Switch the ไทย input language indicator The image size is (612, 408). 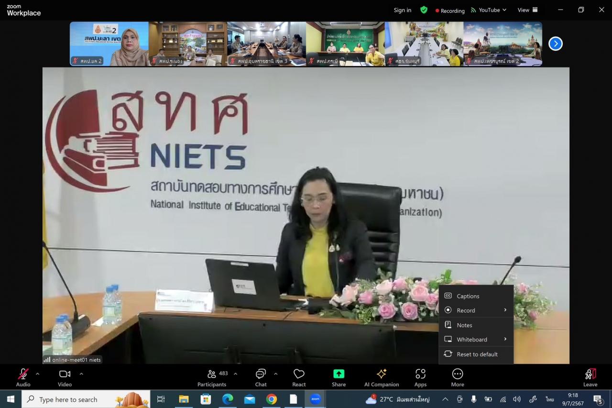pos(550,399)
